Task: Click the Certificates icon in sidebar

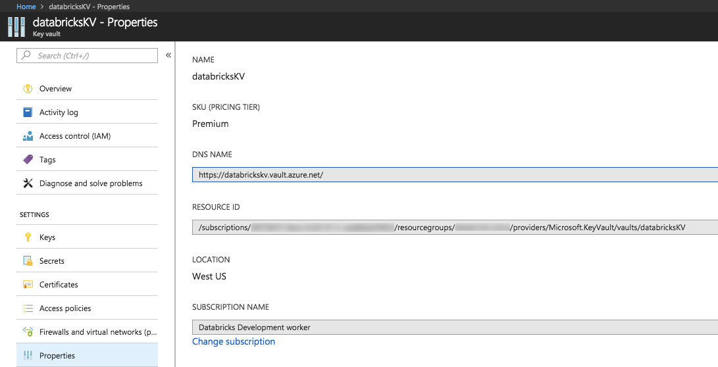Action: pyautogui.click(x=28, y=285)
